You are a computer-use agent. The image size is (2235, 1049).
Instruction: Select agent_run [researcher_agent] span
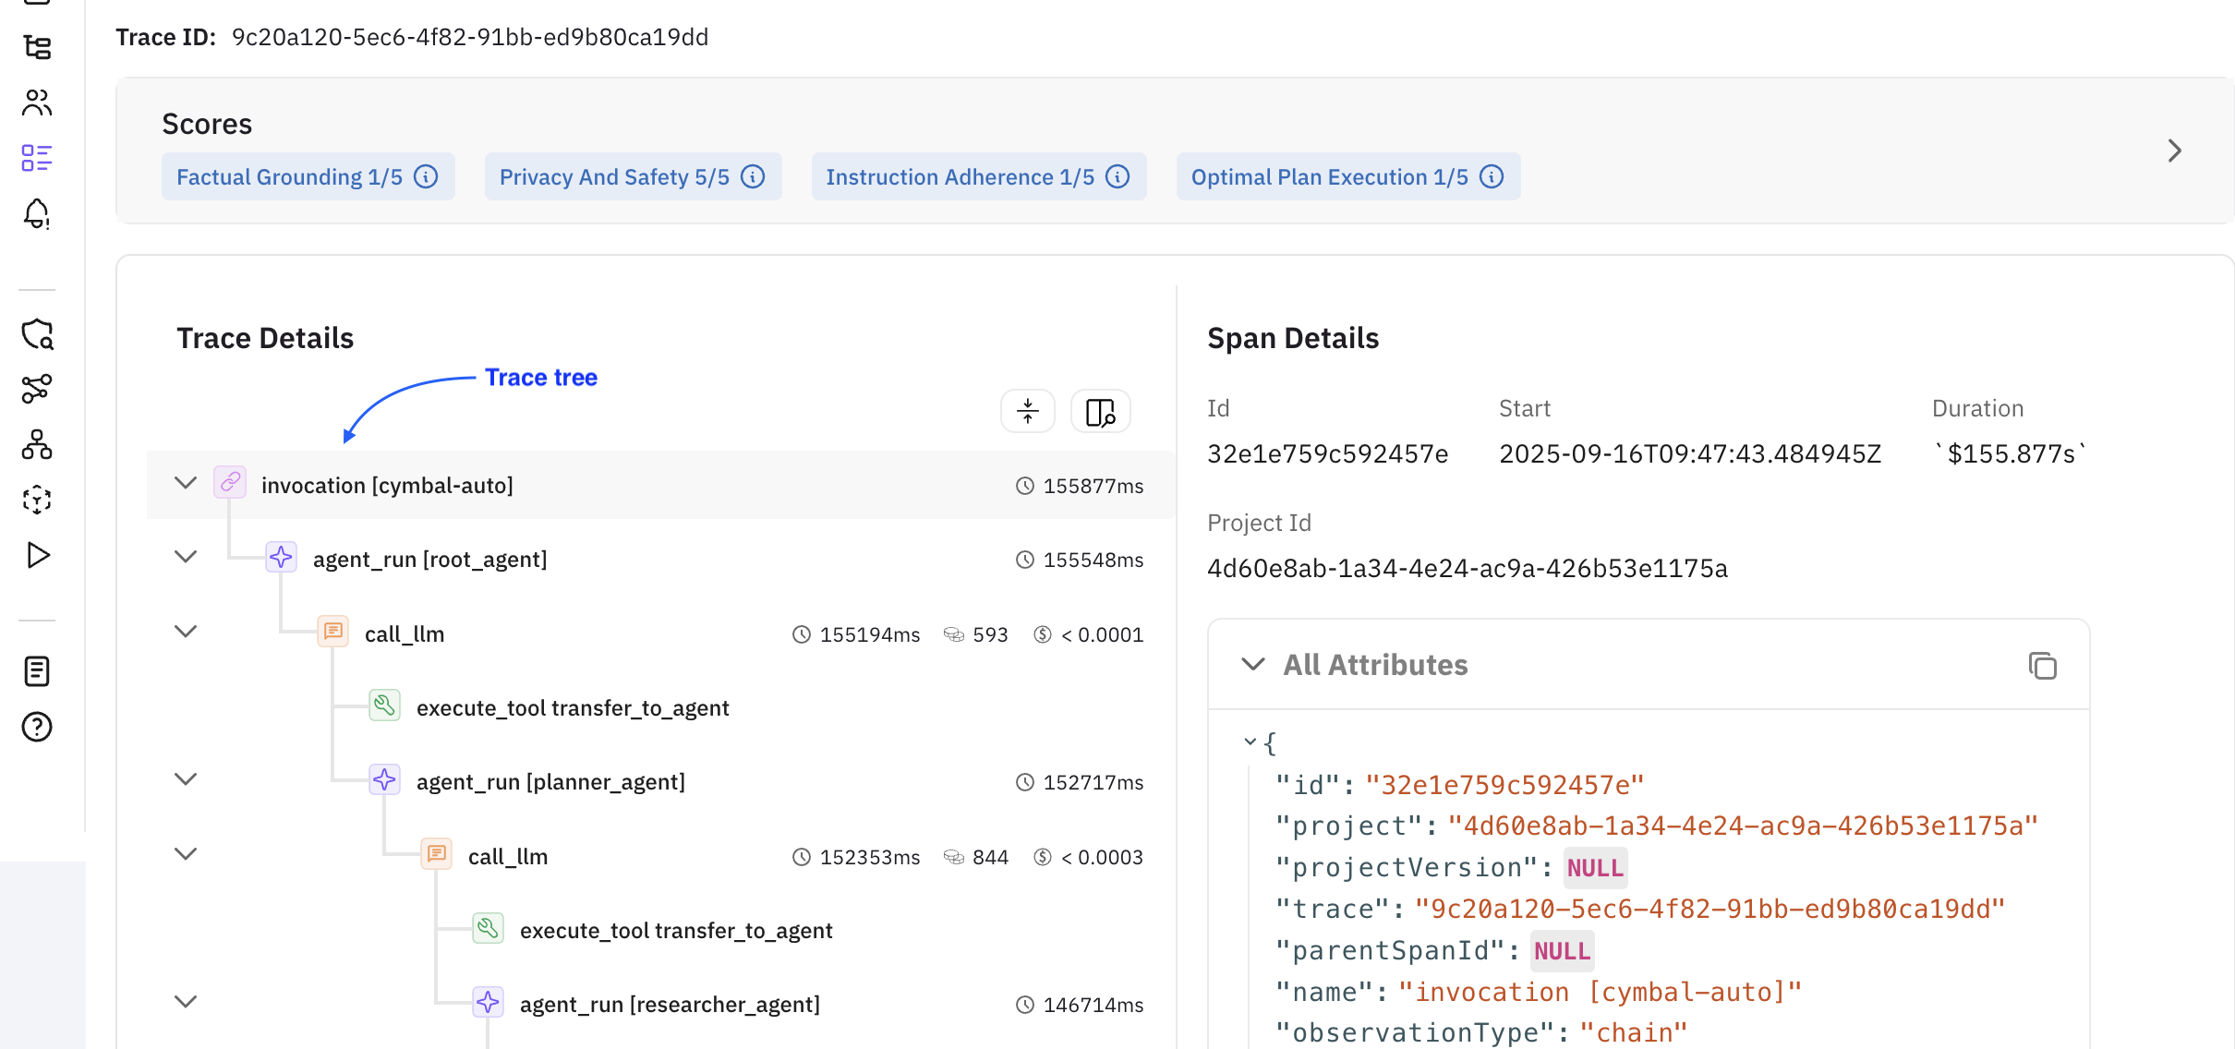(x=669, y=1005)
